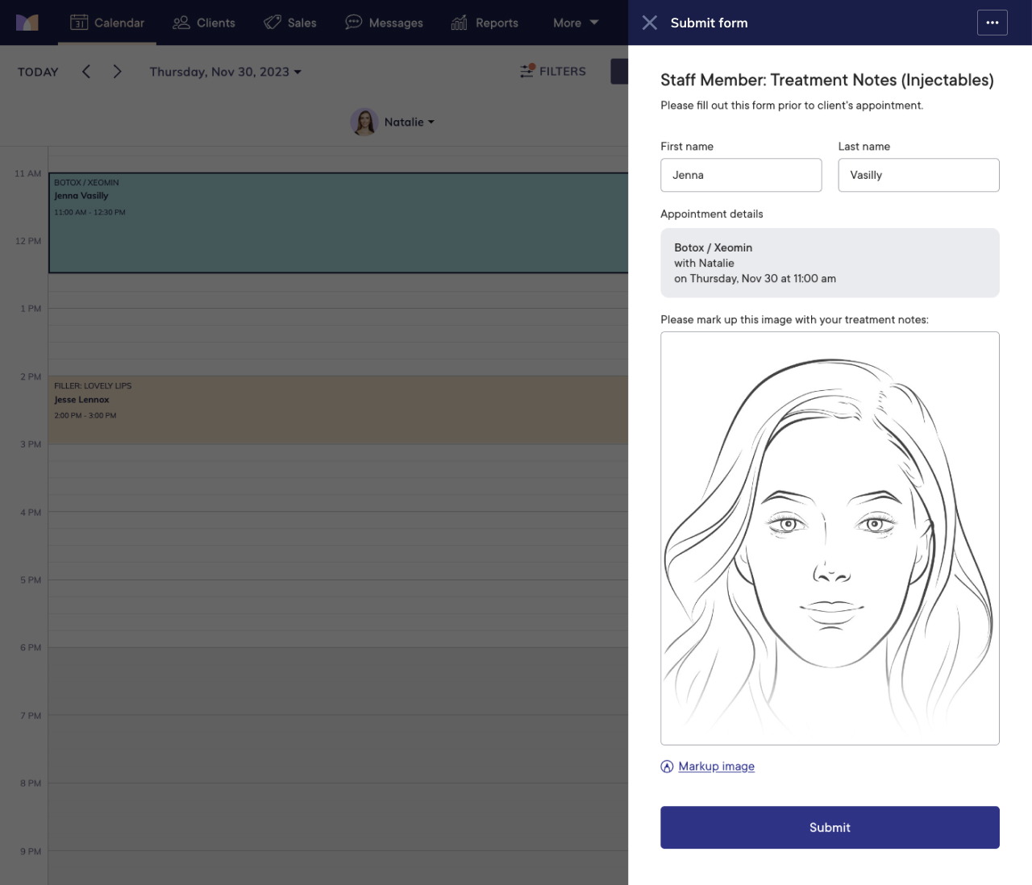The height and width of the screenshot is (885, 1032).
Task: Click the markup pen icon beside Markup image
Action: (667, 767)
